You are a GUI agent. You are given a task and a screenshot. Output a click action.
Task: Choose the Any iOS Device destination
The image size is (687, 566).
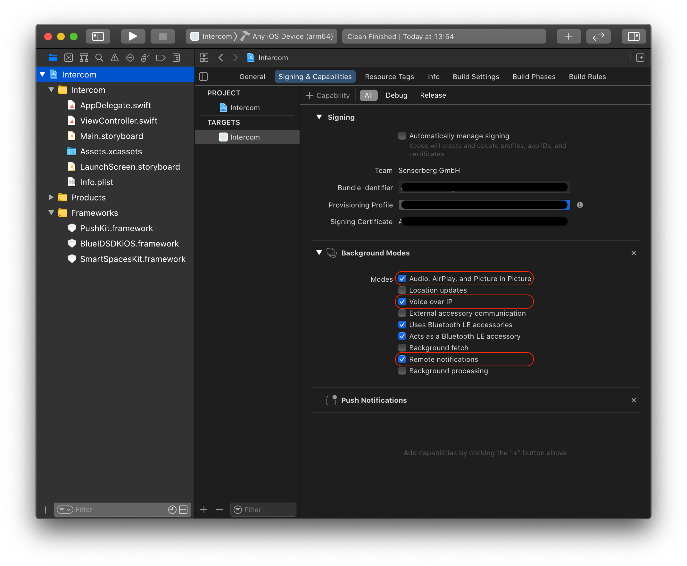coord(288,36)
